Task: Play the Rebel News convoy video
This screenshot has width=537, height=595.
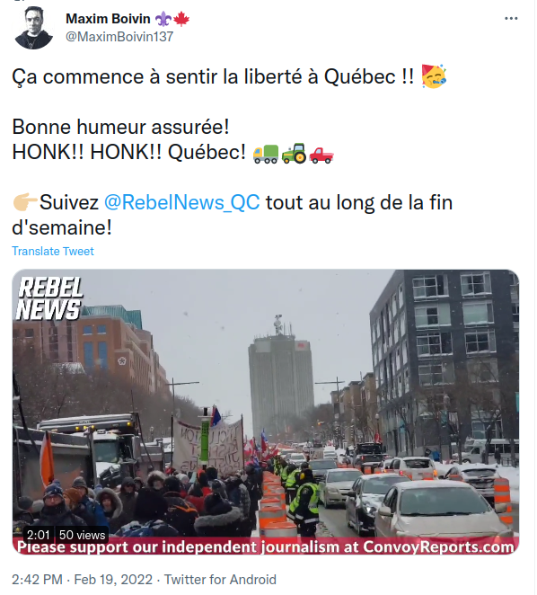Action: tap(266, 412)
